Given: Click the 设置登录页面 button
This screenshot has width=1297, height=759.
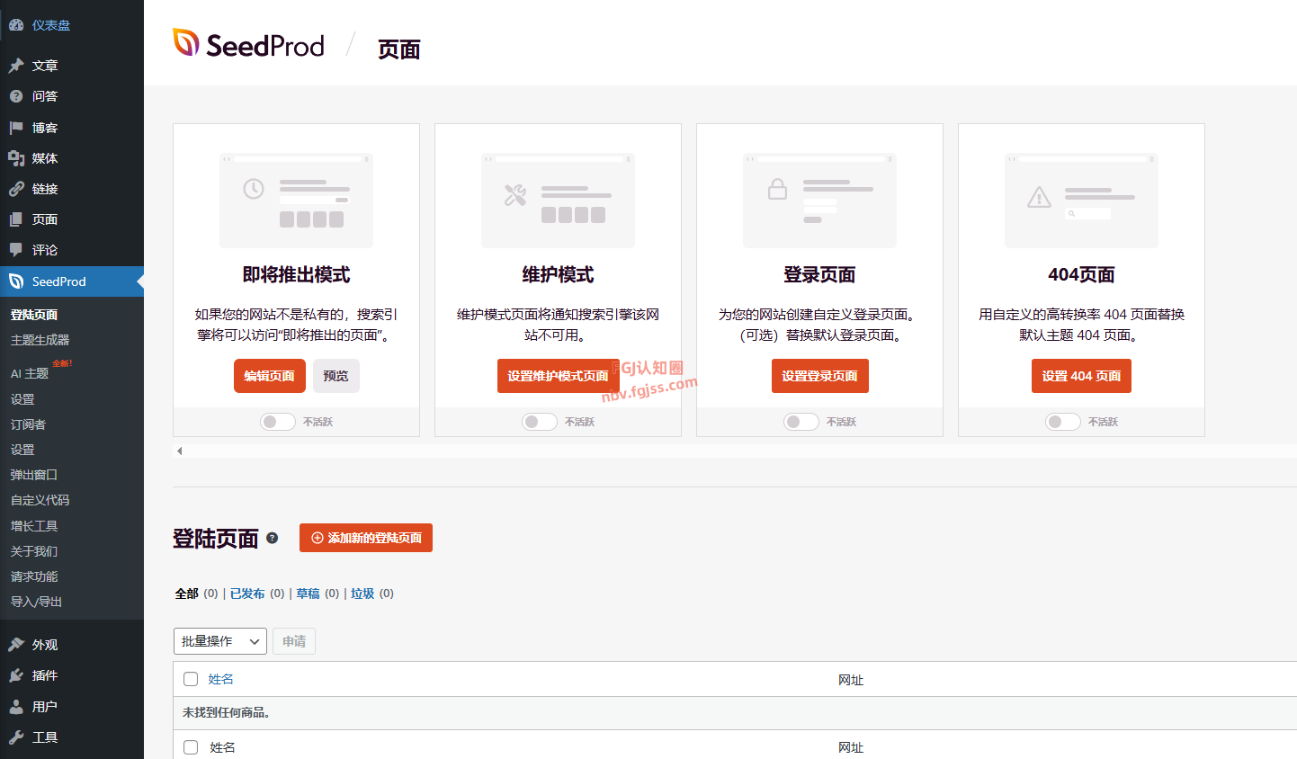Looking at the screenshot, I should click(819, 376).
